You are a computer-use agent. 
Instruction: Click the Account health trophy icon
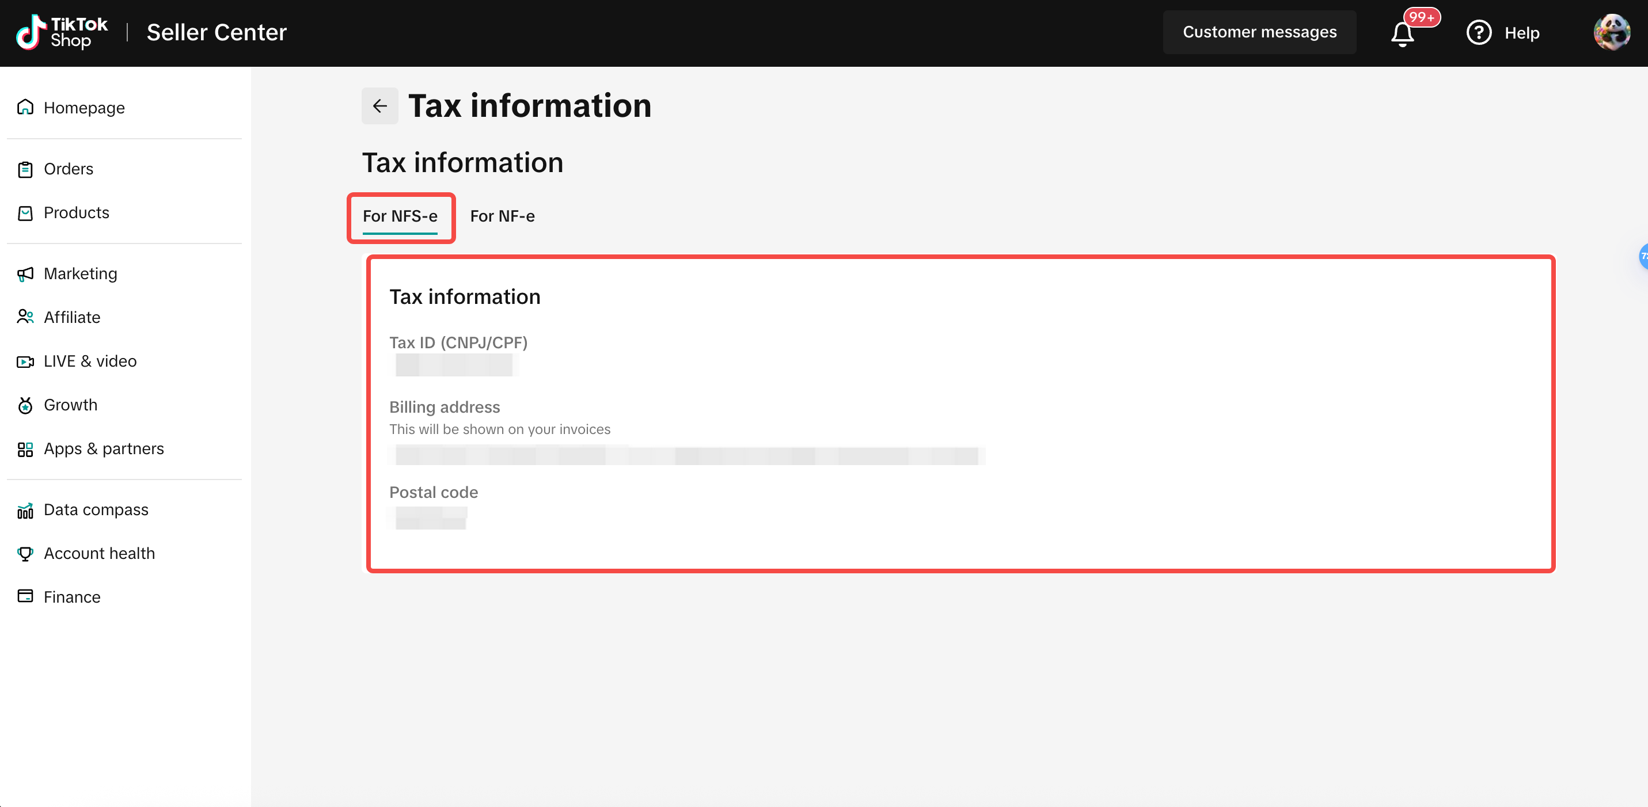pyautogui.click(x=25, y=554)
